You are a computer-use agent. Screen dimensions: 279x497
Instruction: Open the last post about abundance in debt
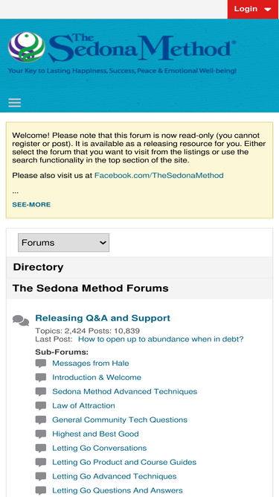tap(161, 340)
